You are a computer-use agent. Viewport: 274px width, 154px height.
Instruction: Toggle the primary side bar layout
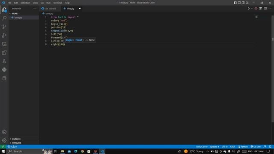pos(235,3)
